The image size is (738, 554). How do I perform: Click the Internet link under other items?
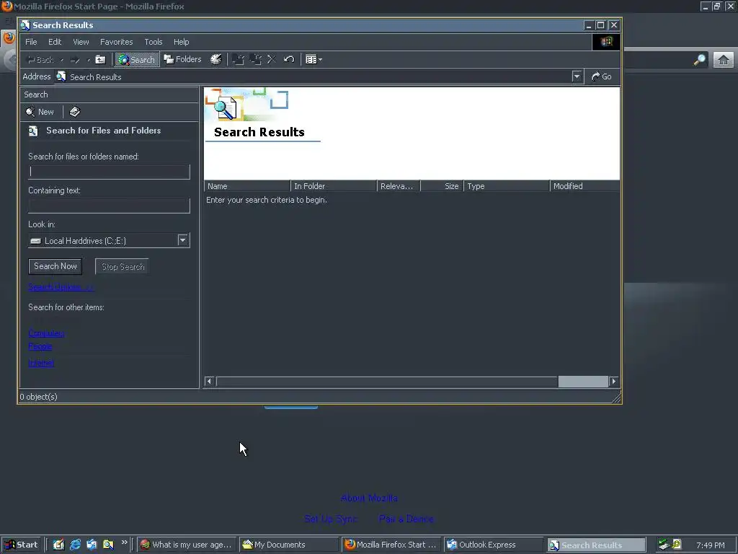[41, 363]
